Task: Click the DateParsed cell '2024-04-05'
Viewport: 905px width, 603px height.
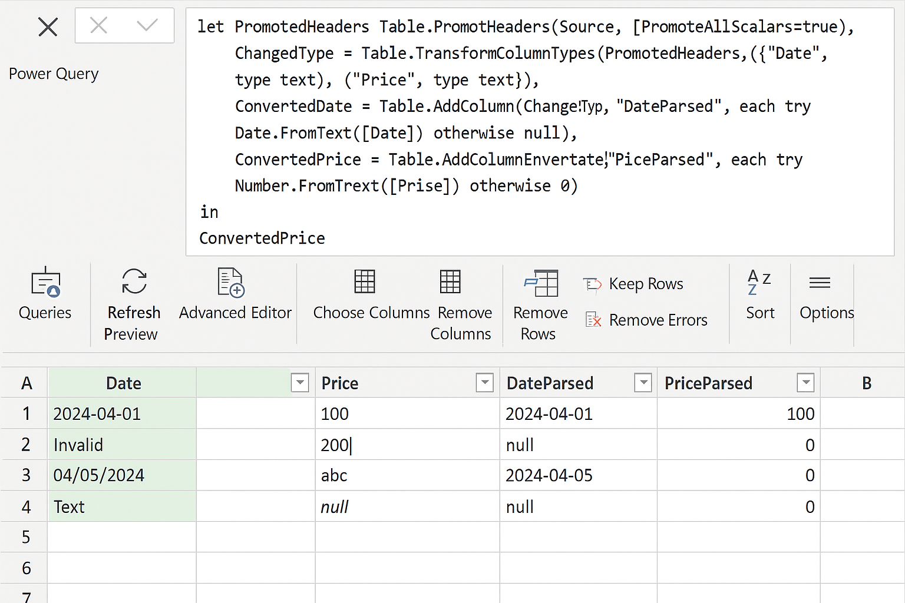Action: (x=578, y=475)
